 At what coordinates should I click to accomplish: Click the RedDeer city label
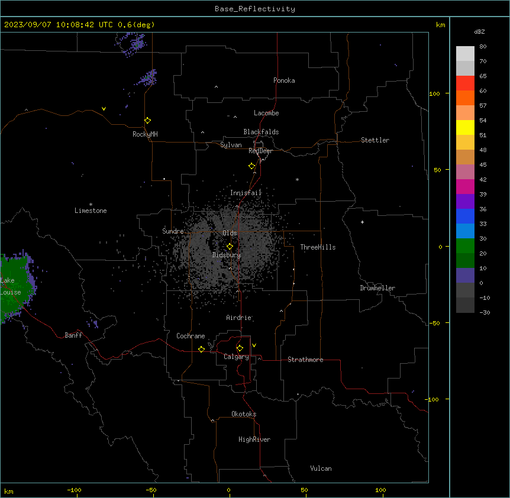click(260, 151)
